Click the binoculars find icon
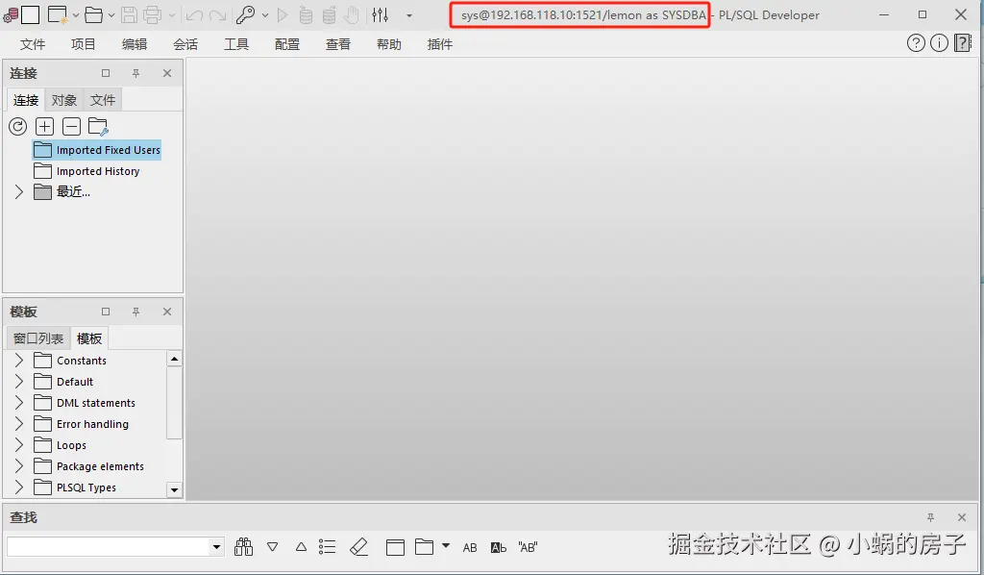 coord(243,547)
